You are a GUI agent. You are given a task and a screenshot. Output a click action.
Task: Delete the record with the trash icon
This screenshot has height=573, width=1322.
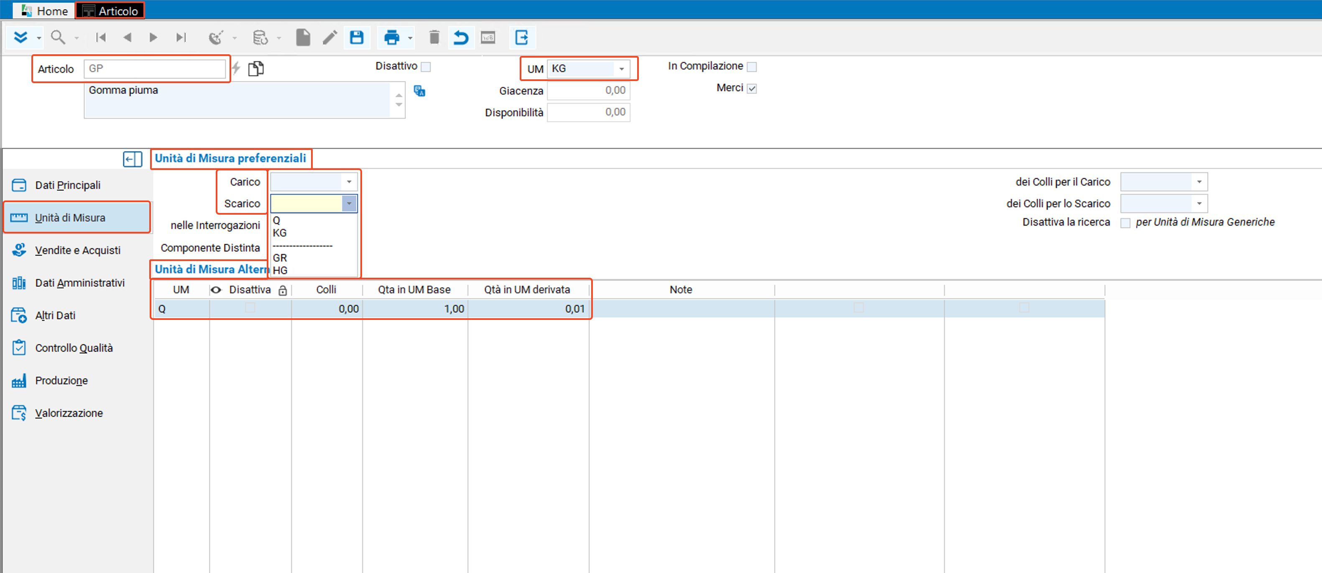tap(434, 38)
